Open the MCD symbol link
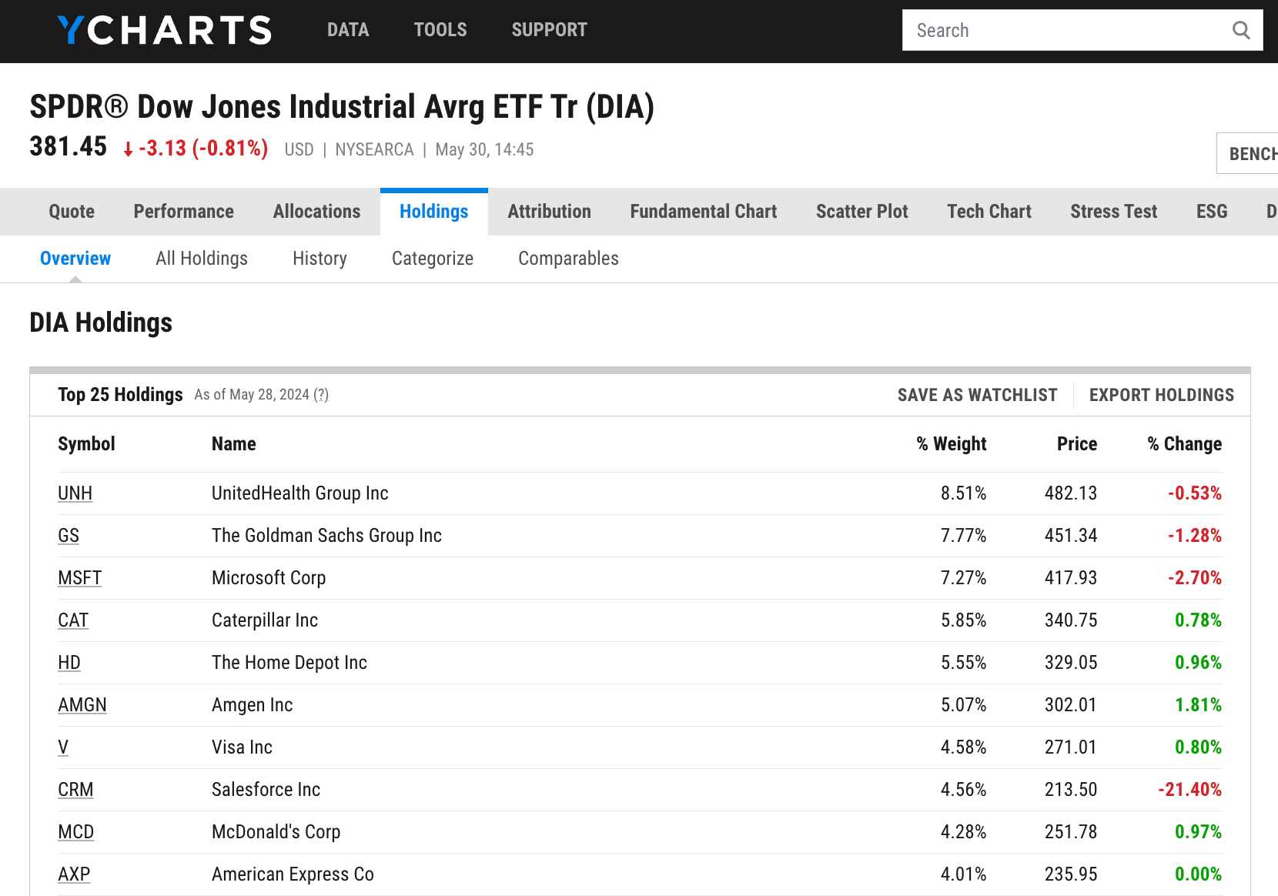The width and height of the screenshot is (1278, 896). (76, 832)
